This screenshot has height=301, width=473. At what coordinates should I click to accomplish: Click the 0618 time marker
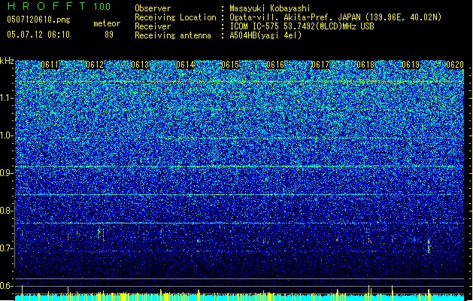click(x=365, y=65)
